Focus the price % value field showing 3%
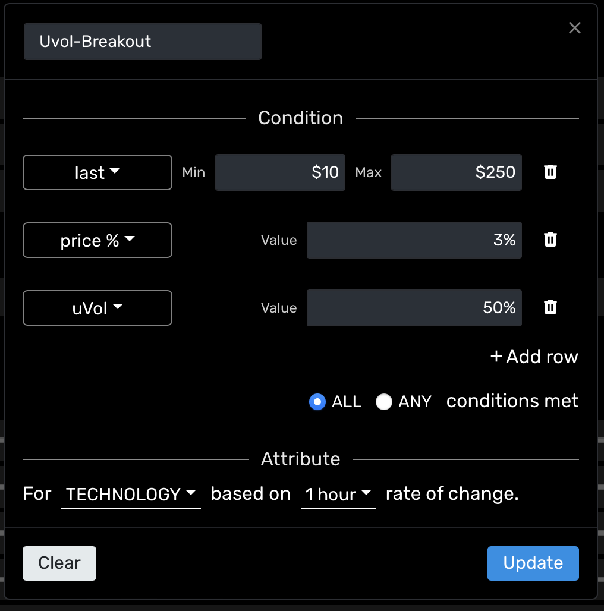This screenshot has height=611, width=604. tap(414, 240)
